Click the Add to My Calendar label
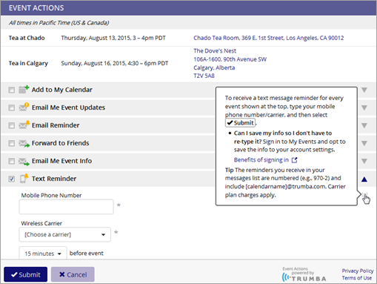 62,90
